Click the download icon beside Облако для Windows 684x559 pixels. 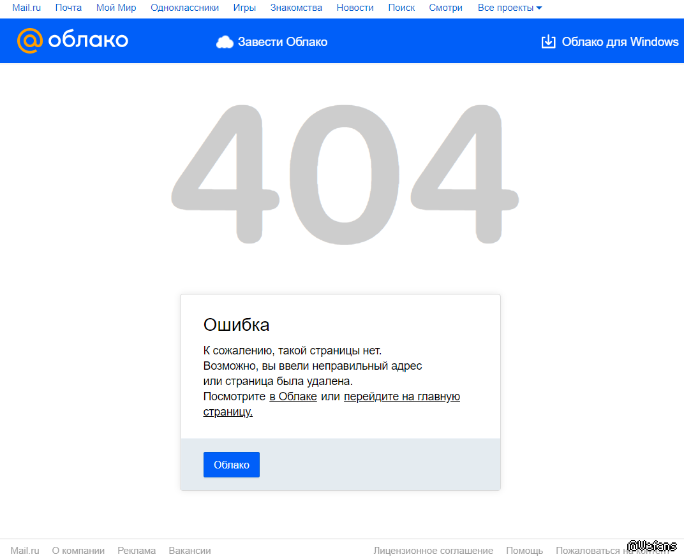click(x=548, y=42)
